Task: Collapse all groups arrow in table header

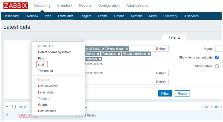Action: [7, 107]
